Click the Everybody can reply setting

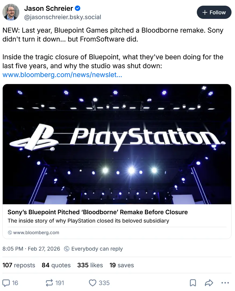(94, 249)
